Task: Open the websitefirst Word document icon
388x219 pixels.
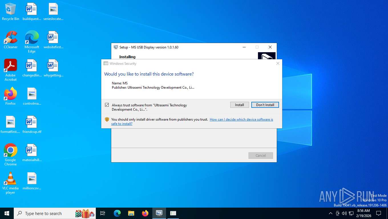Action: tap(53, 40)
